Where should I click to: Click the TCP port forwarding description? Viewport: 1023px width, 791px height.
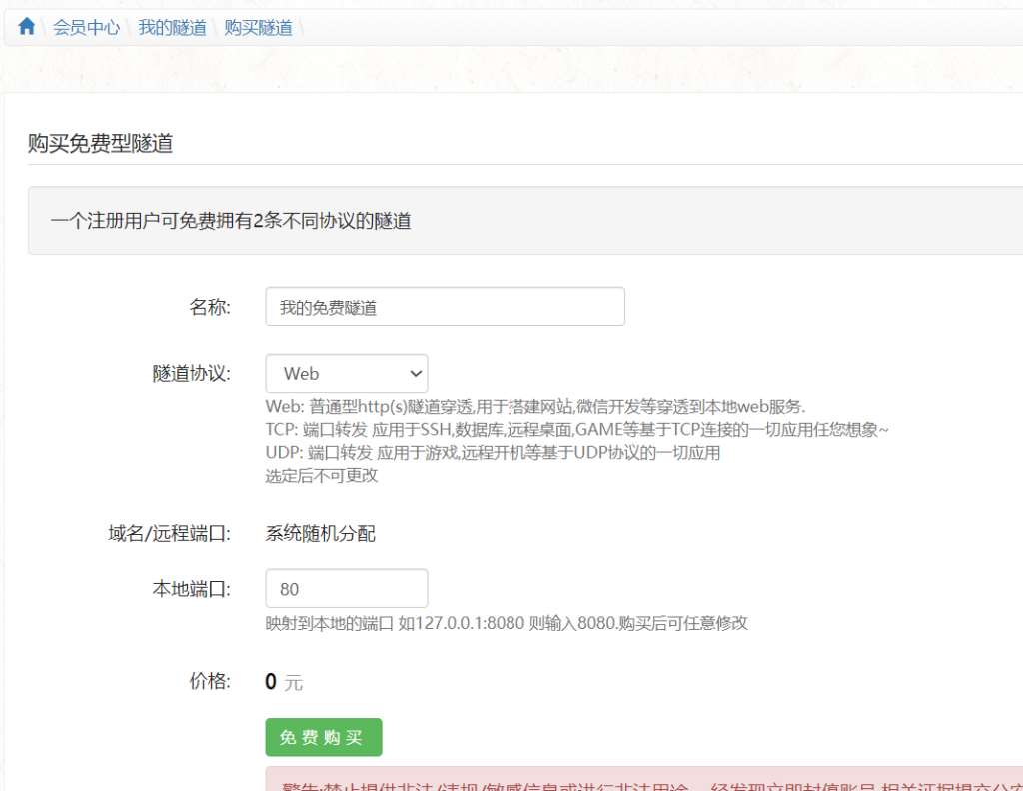(x=576, y=429)
